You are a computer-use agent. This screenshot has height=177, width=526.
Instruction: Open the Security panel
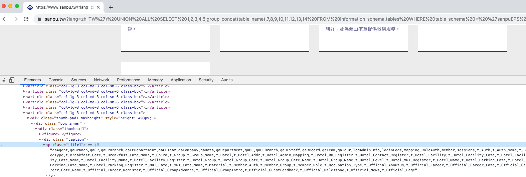point(206,80)
